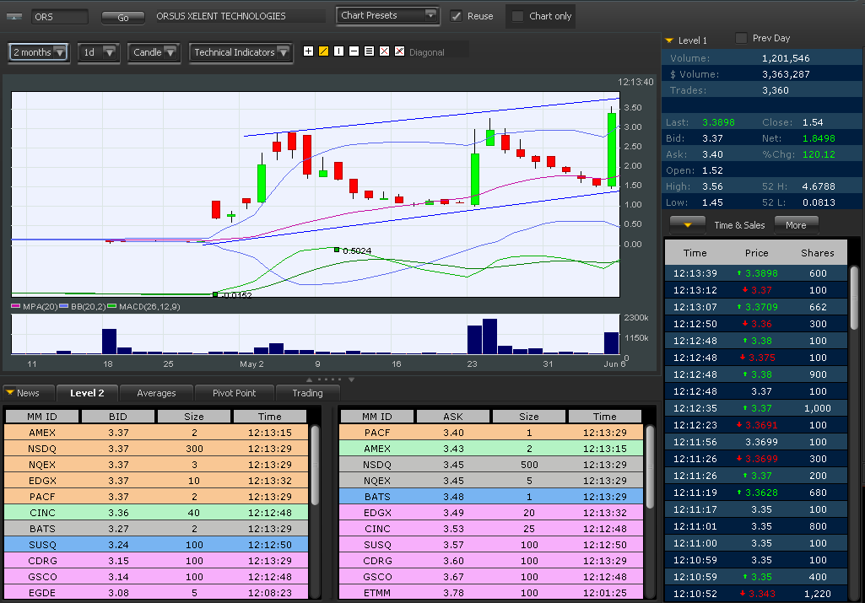Open the Technical Indicators dropdown
865x603 pixels.
[x=241, y=52]
